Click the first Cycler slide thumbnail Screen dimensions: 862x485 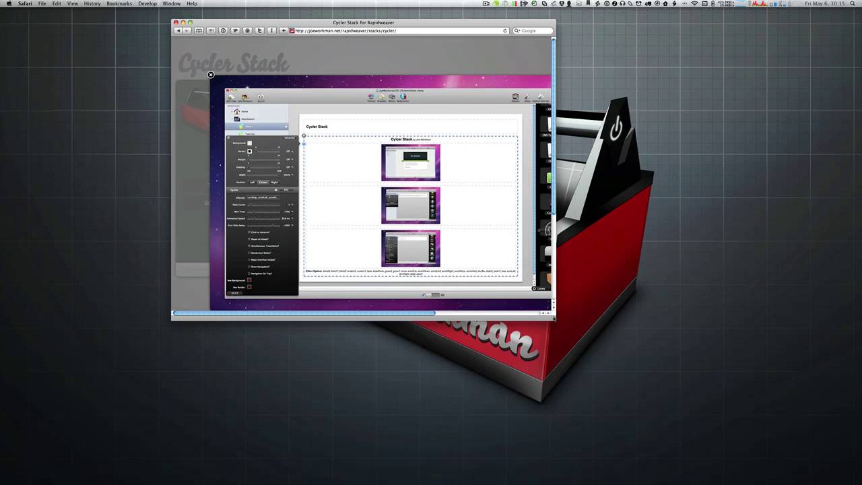(411, 162)
